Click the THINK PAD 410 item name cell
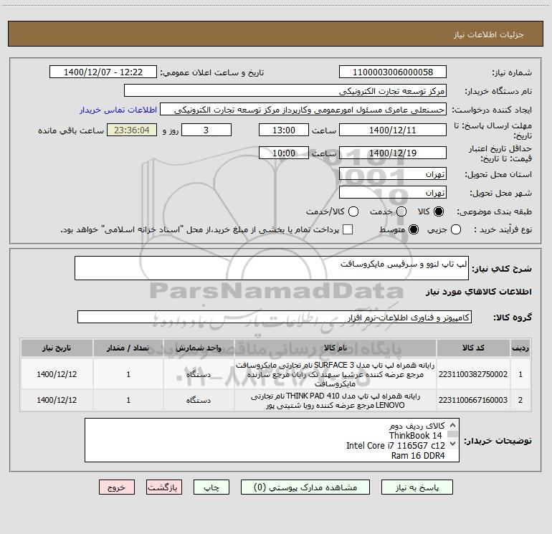 [336, 400]
